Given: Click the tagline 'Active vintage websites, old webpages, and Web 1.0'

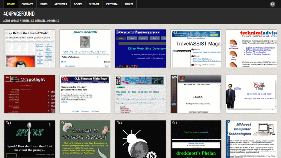Looking at the screenshot, I should [x=31, y=21].
